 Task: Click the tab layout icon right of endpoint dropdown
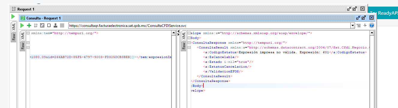358,26
